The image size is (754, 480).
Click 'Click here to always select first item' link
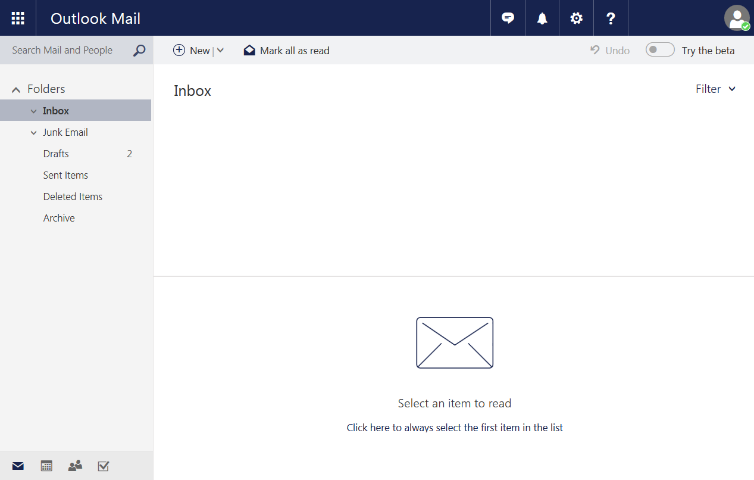point(455,428)
